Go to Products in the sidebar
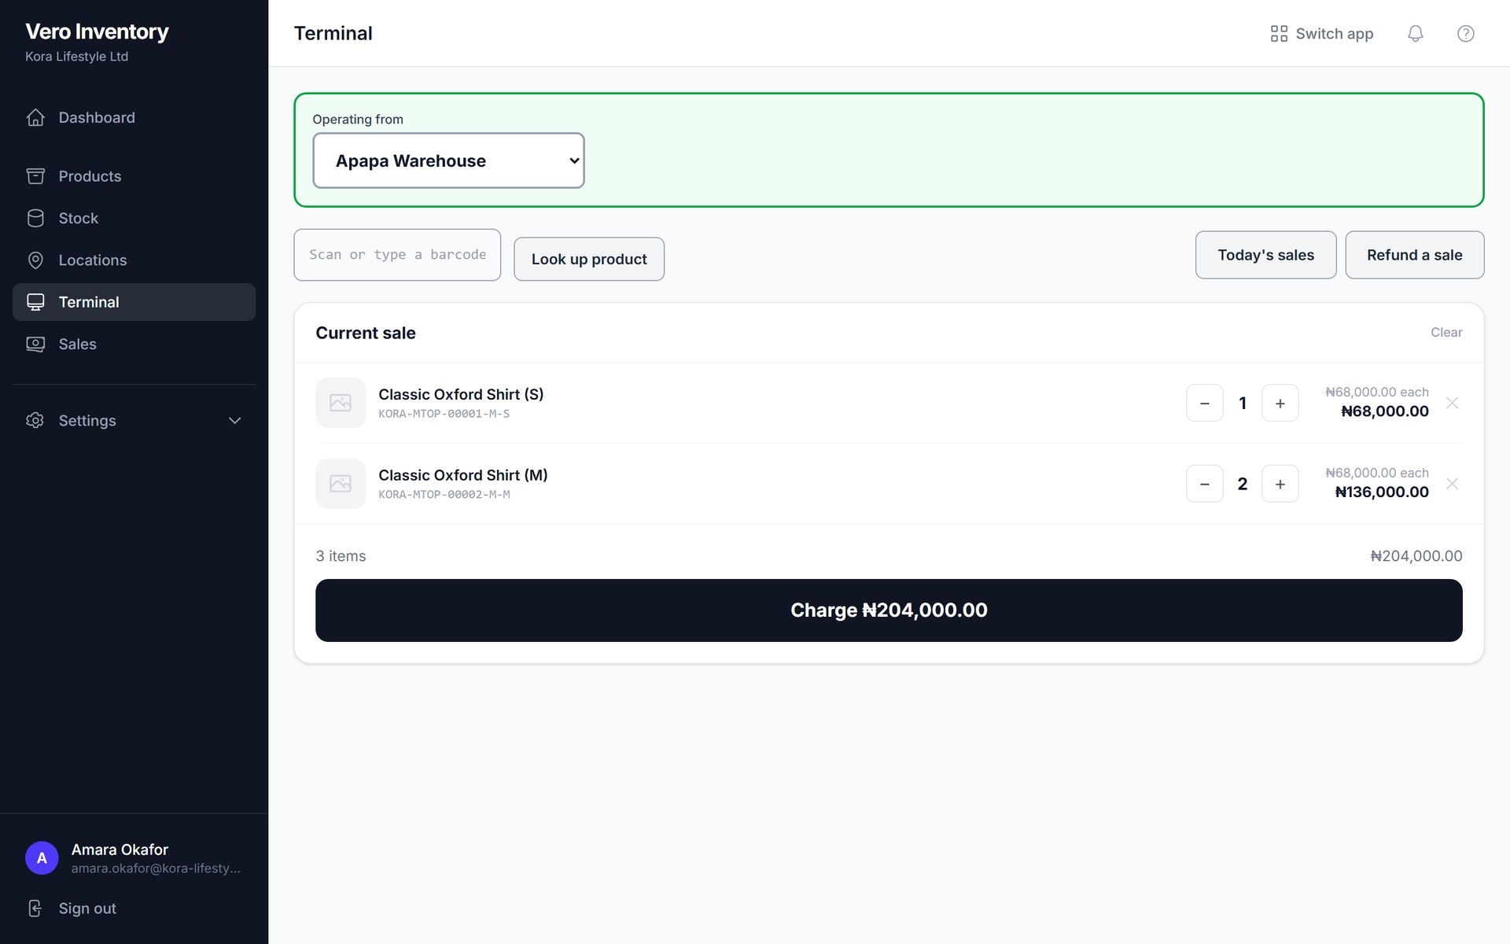Image resolution: width=1510 pixels, height=944 pixels. (x=134, y=176)
